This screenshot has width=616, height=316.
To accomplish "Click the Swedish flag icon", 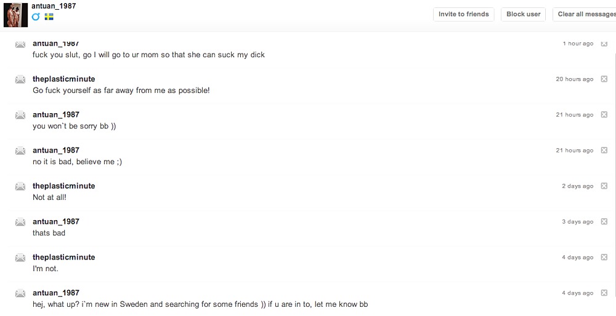I will pyautogui.click(x=49, y=17).
